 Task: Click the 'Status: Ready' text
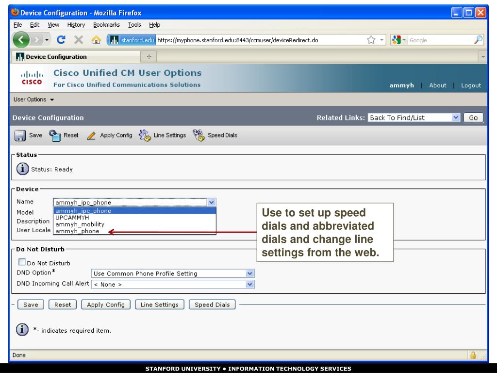(x=52, y=170)
